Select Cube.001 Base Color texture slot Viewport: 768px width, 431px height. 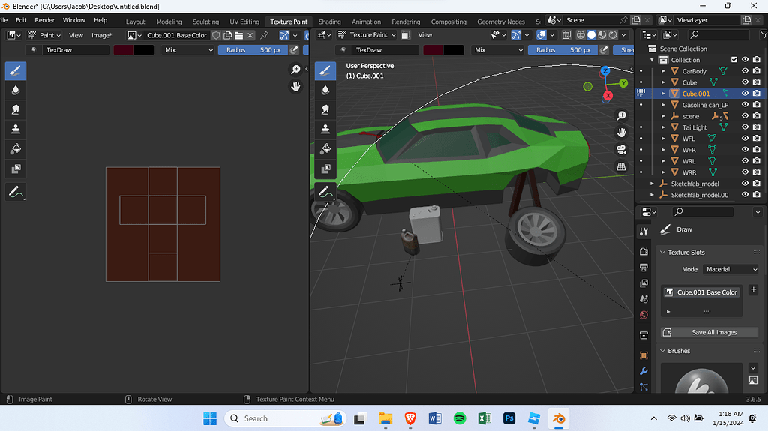point(701,292)
